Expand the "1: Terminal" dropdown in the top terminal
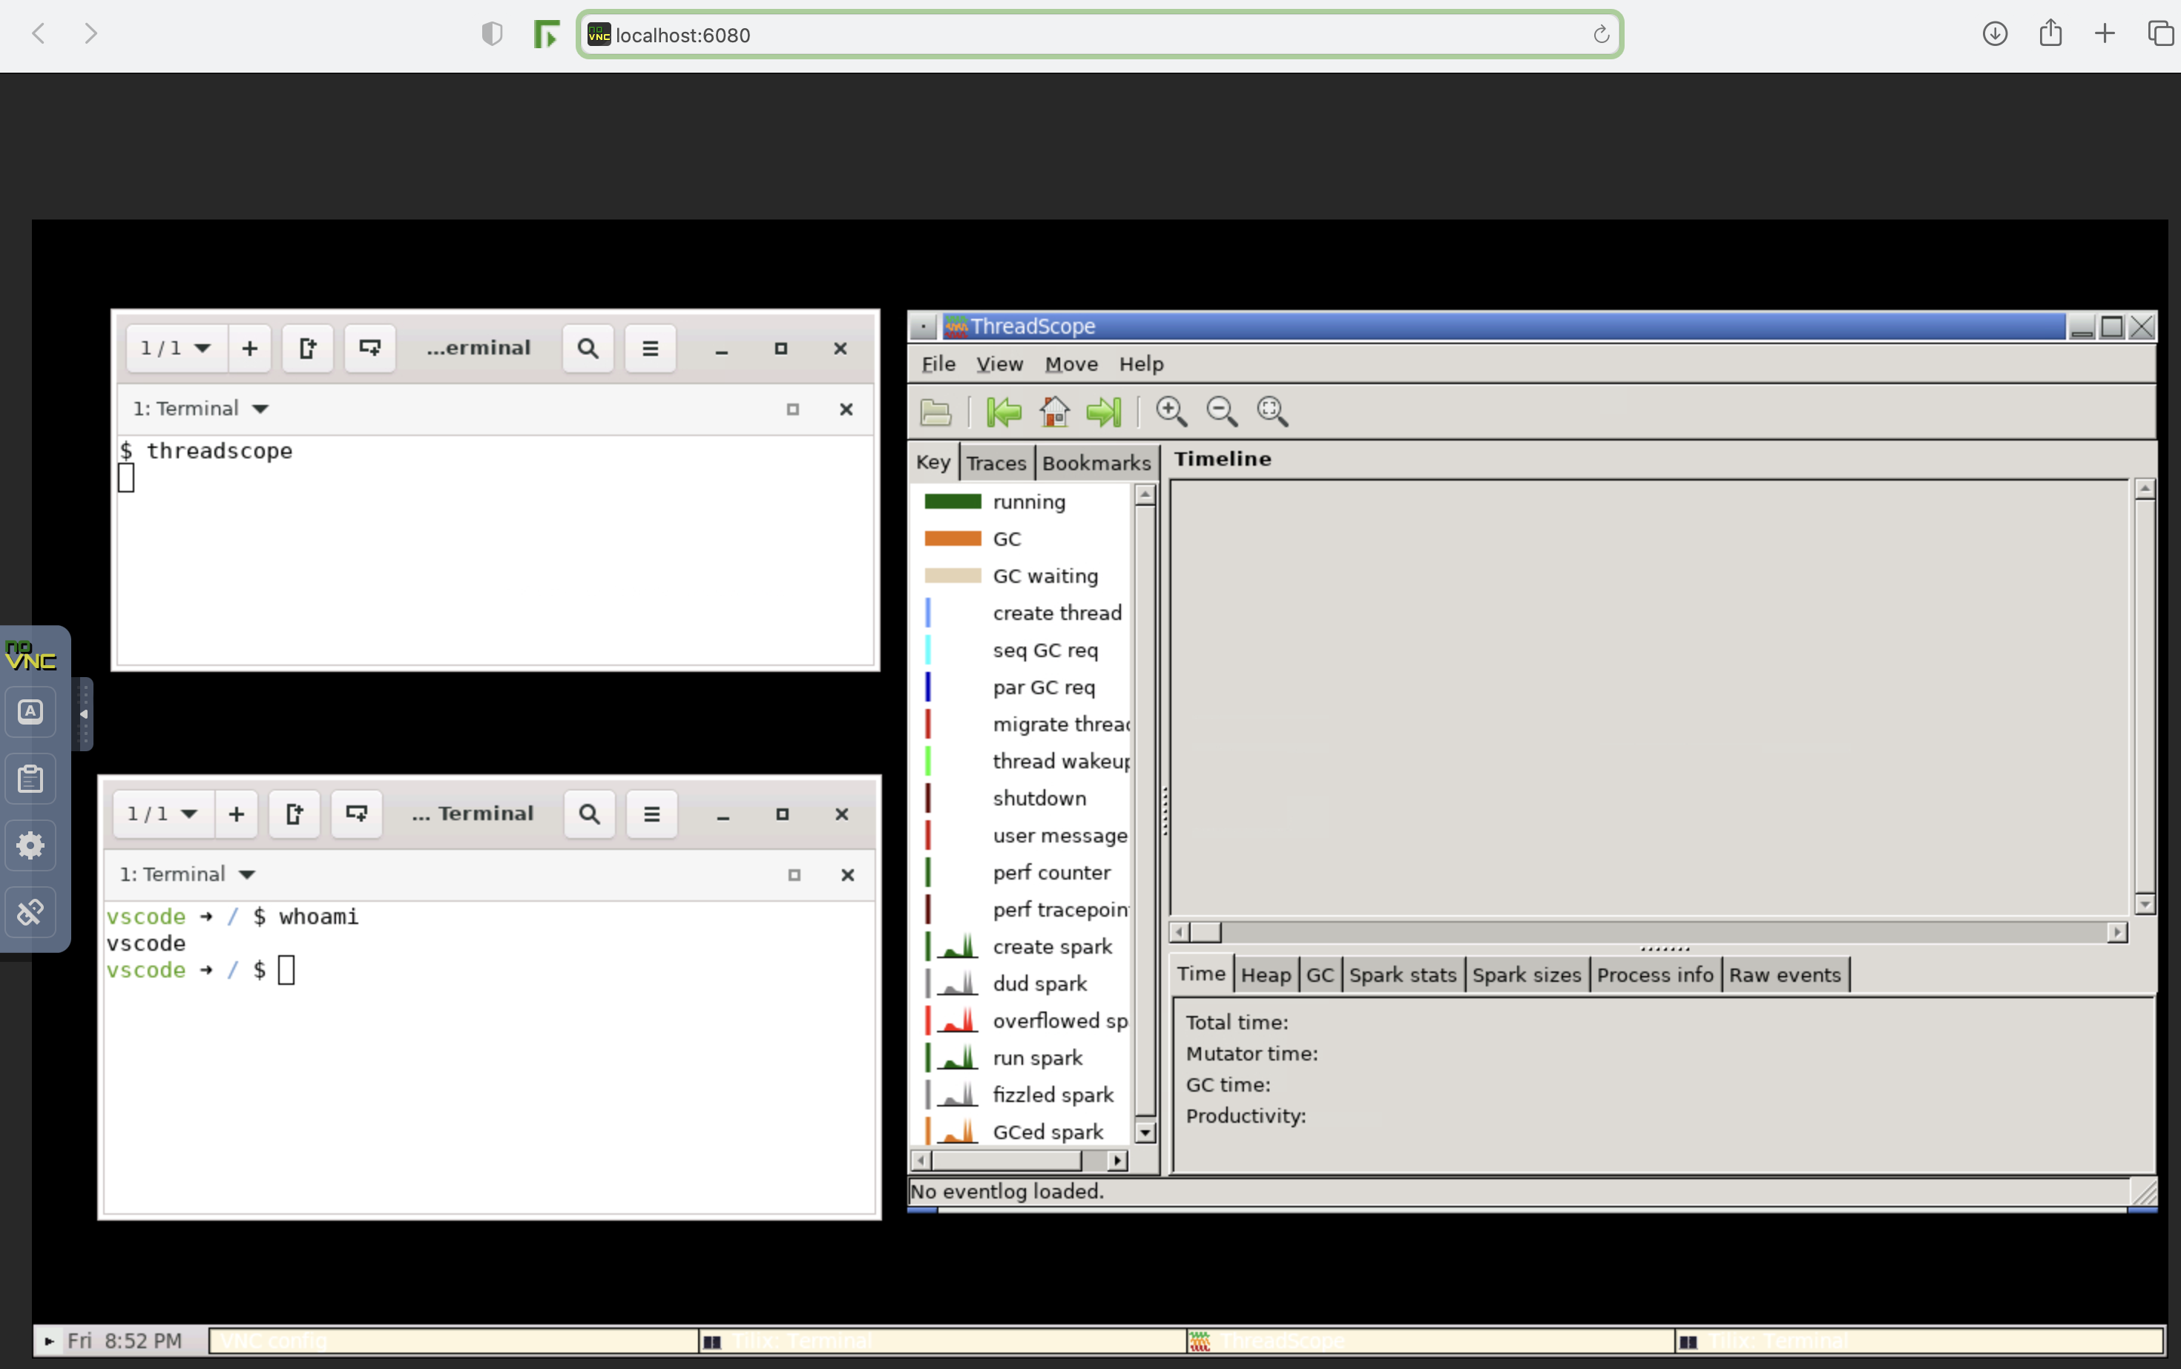The width and height of the screenshot is (2181, 1369). (260, 409)
